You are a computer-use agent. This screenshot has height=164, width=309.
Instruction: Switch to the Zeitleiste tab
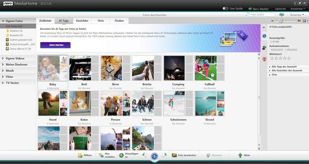tap(45, 21)
